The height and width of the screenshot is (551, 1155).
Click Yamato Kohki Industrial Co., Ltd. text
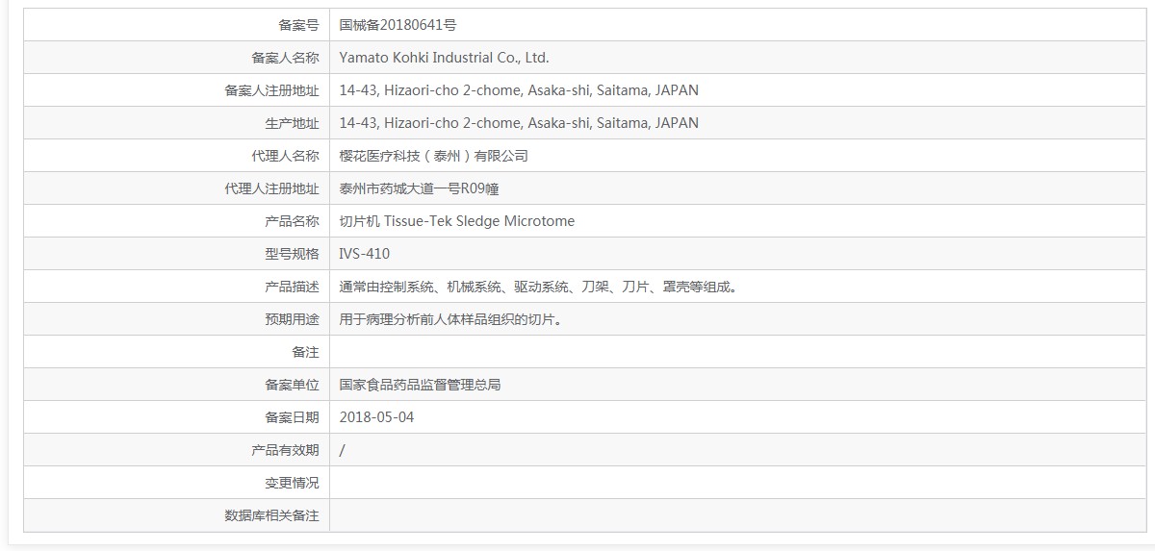(445, 58)
